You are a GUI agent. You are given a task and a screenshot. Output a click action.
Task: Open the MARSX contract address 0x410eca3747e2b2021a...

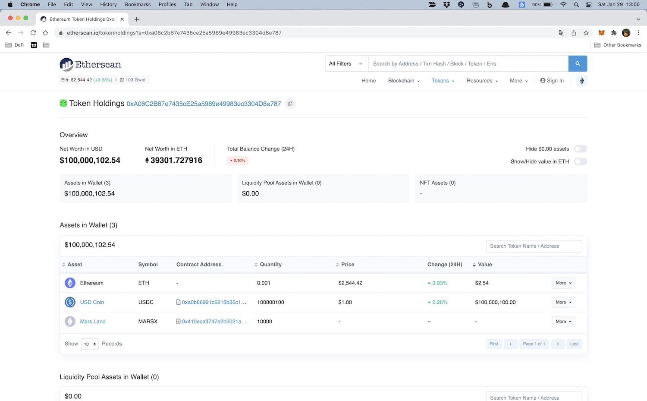tap(214, 322)
